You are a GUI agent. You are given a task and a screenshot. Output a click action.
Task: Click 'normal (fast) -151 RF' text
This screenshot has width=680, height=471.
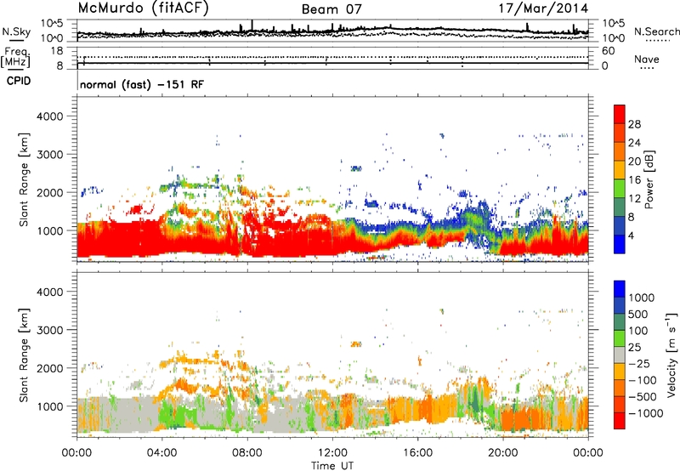tap(141, 84)
